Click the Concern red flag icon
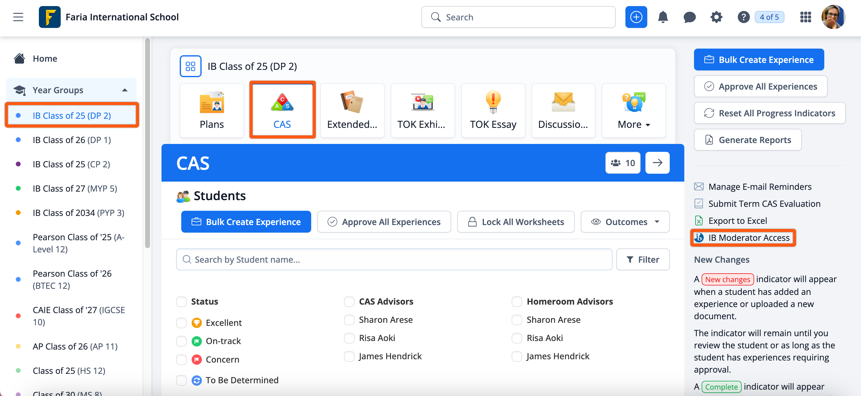Viewport: 861px width, 396px height. tap(196, 360)
